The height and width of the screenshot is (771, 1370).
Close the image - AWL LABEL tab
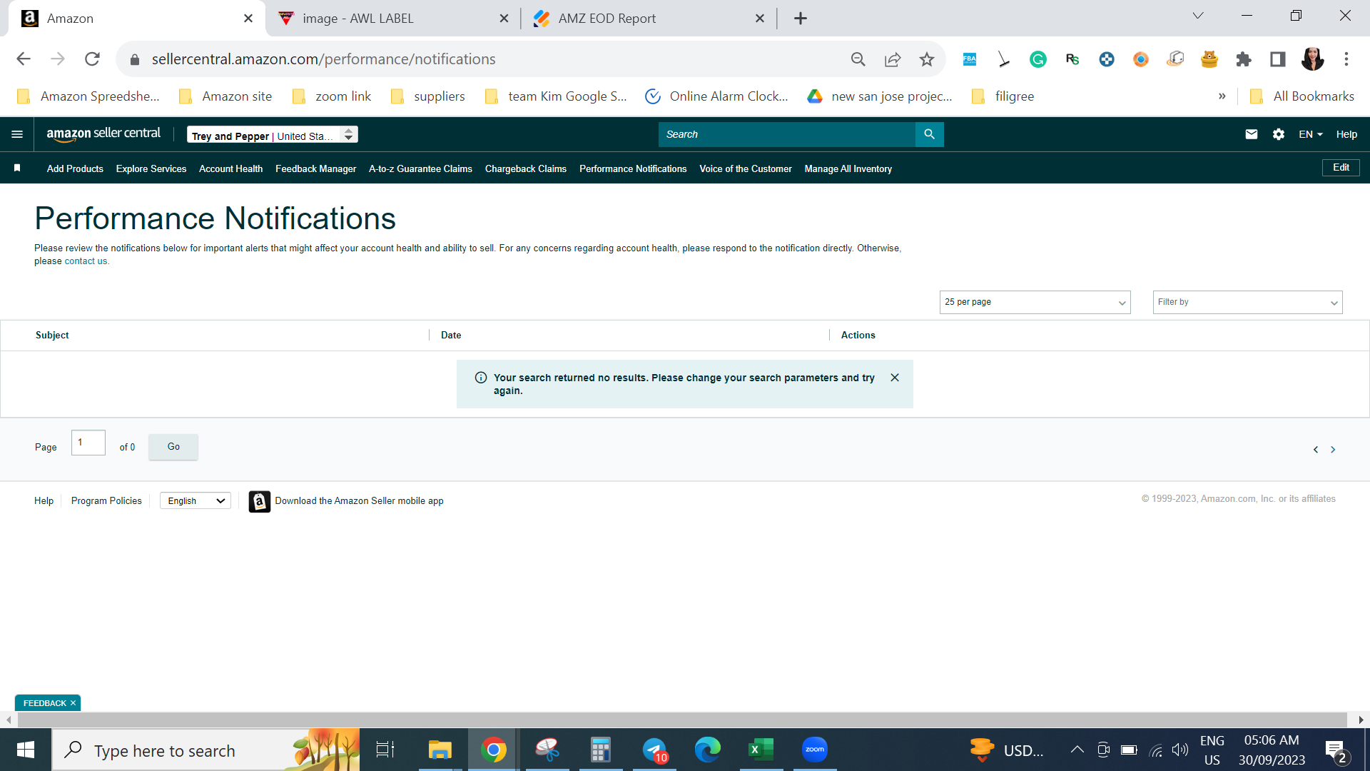point(504,19)
